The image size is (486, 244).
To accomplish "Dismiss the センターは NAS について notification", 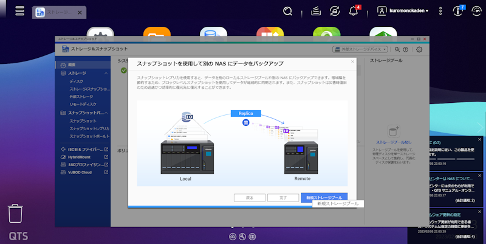I will tap(479, 176).
